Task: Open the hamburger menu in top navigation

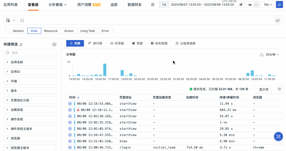Action: point(153,5)
